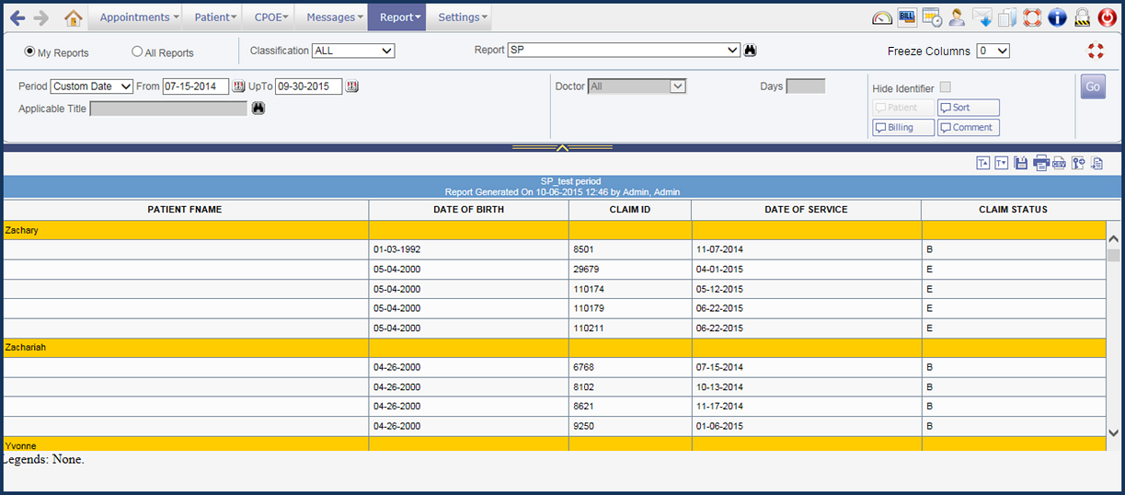Click date of service 11-17-2014 cell
The width and height of the screenshot is (1125, 495).
click(x=807, y=406)
